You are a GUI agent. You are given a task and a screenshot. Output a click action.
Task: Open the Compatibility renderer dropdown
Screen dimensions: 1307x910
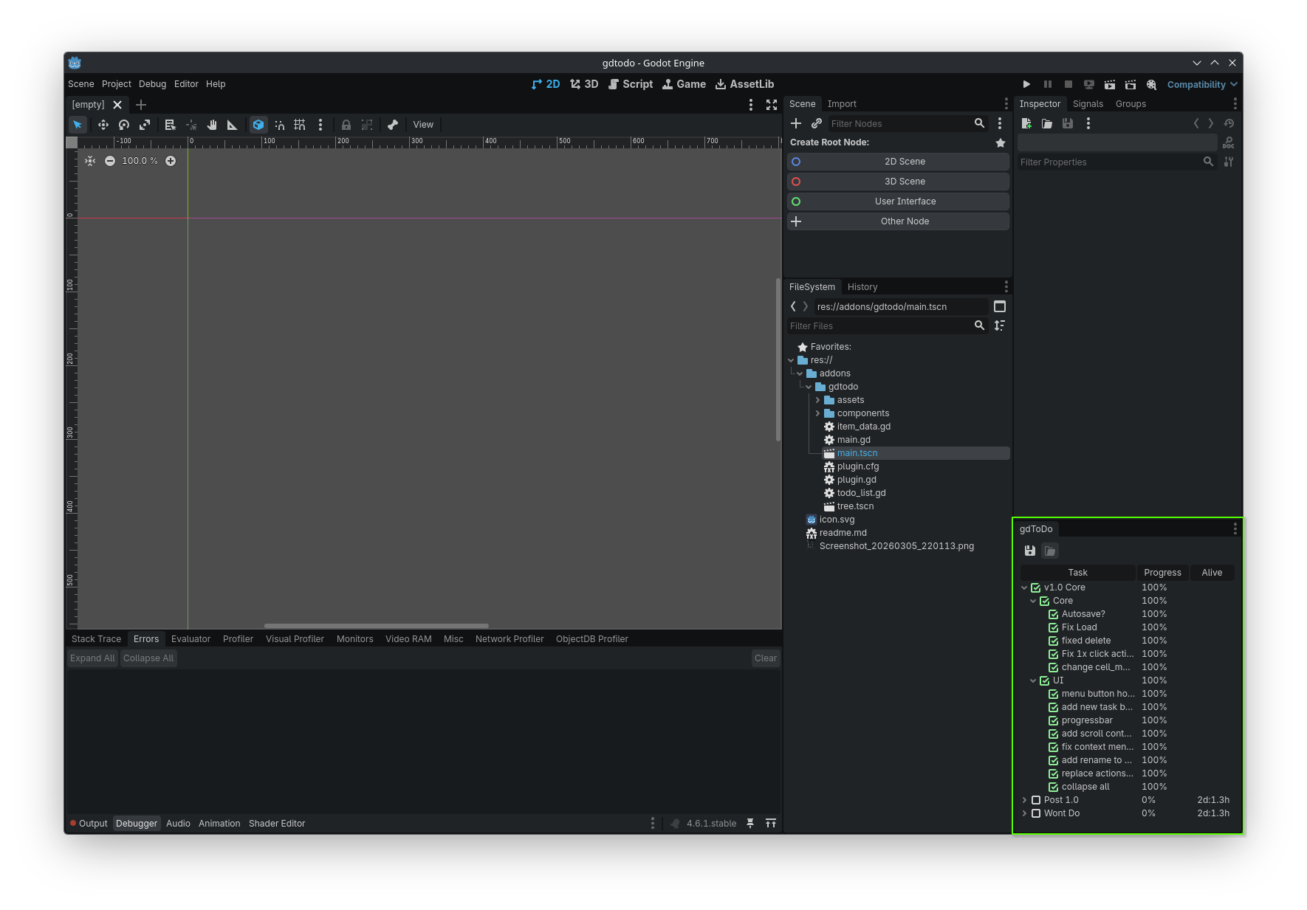[1201, 85]
